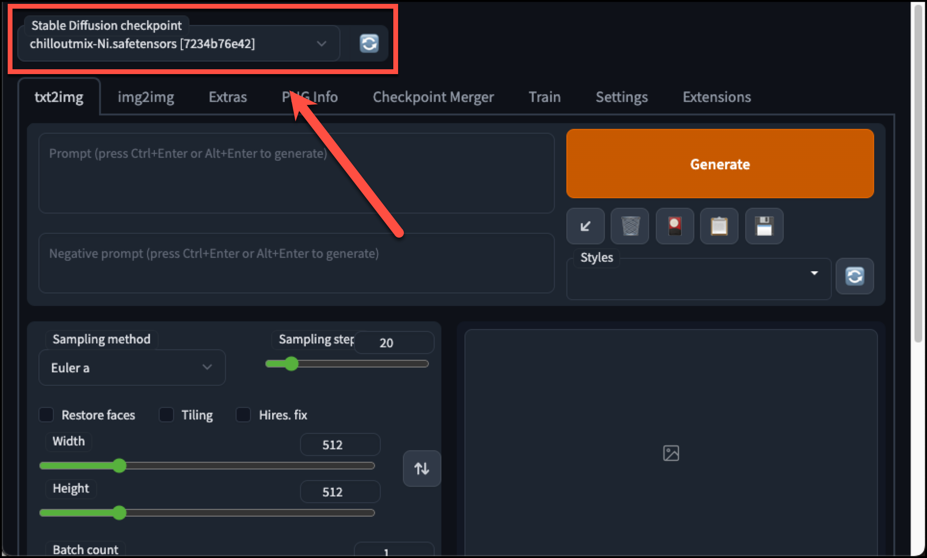Open the Checkpoint Merger tab
The width and height of the screenshot is (927, 558).
(433, 97)
